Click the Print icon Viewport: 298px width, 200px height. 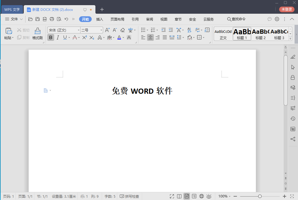click(52, 19)
